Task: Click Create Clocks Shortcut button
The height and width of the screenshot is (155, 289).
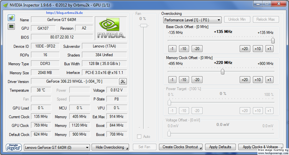Action: click(181, 147)
